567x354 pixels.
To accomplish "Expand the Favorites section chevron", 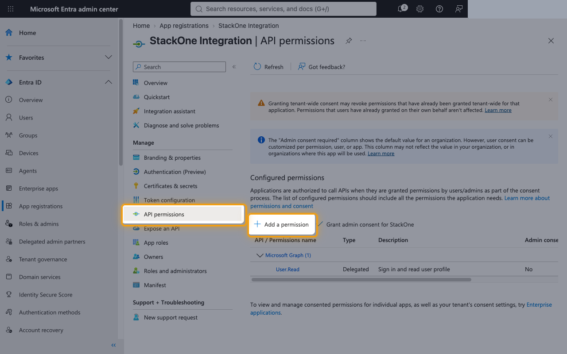I will click(108, 58).
